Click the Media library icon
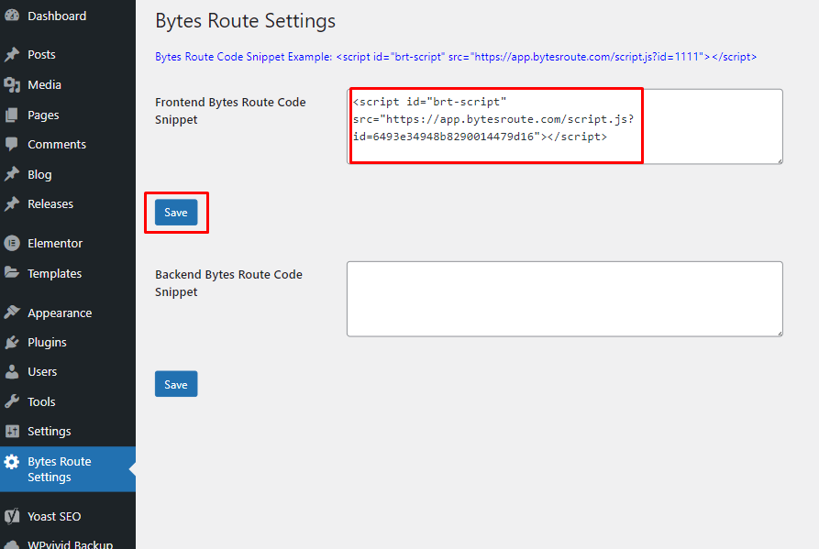The width and height of the screenshot is (819, 549). click(x=12, y=84)
